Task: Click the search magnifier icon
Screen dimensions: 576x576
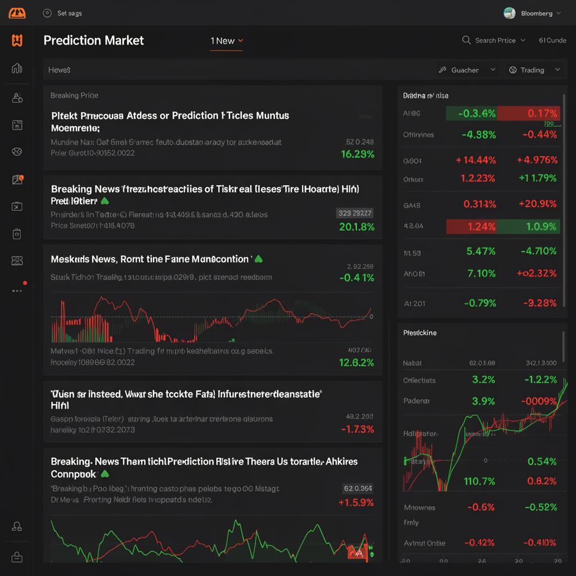Action: click(466, 40)
